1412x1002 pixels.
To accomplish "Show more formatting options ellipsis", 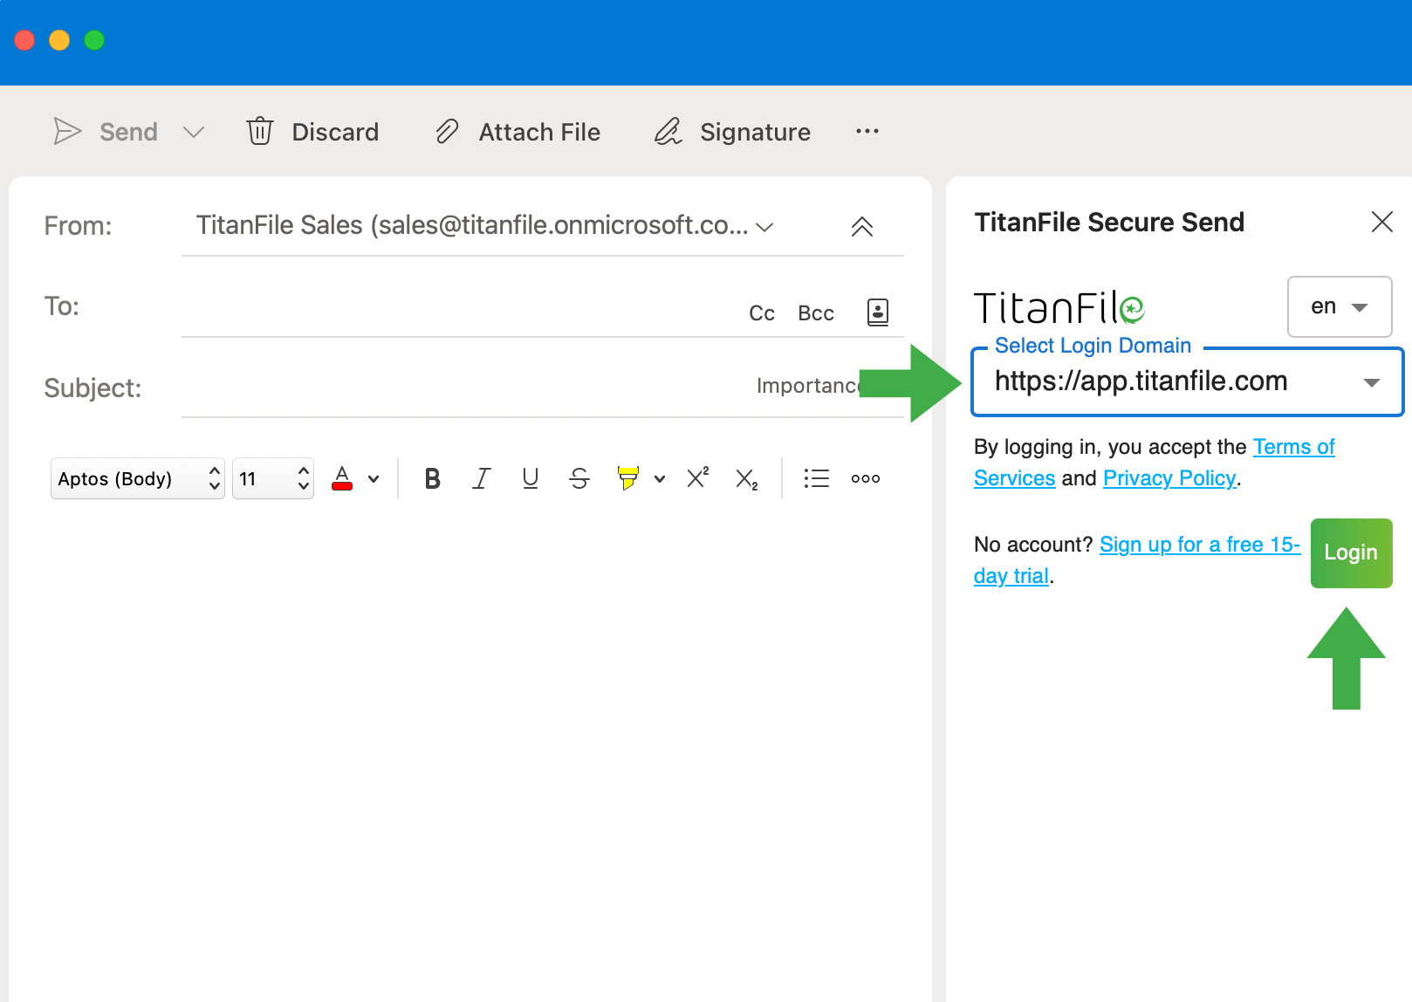I will 866,478.
